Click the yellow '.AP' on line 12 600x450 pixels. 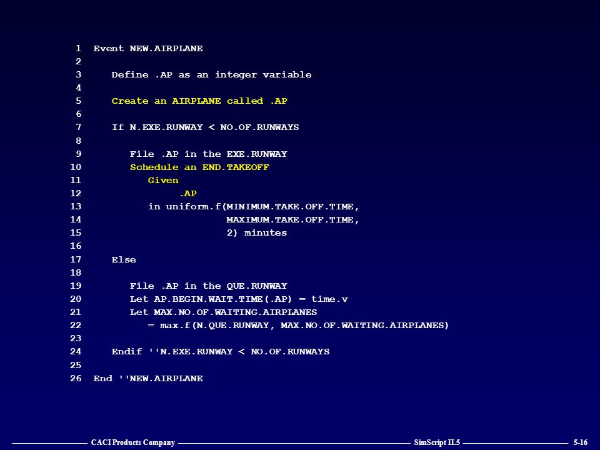(x=188, y=194)
